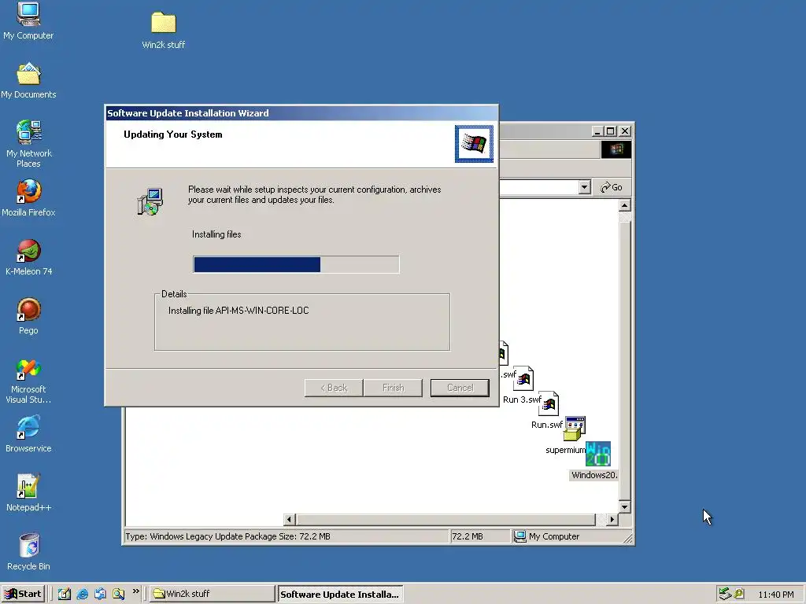Click the setup computer icon in wizard
The width and height of the screenshot is (806, 604).
[x=150, y=201]
